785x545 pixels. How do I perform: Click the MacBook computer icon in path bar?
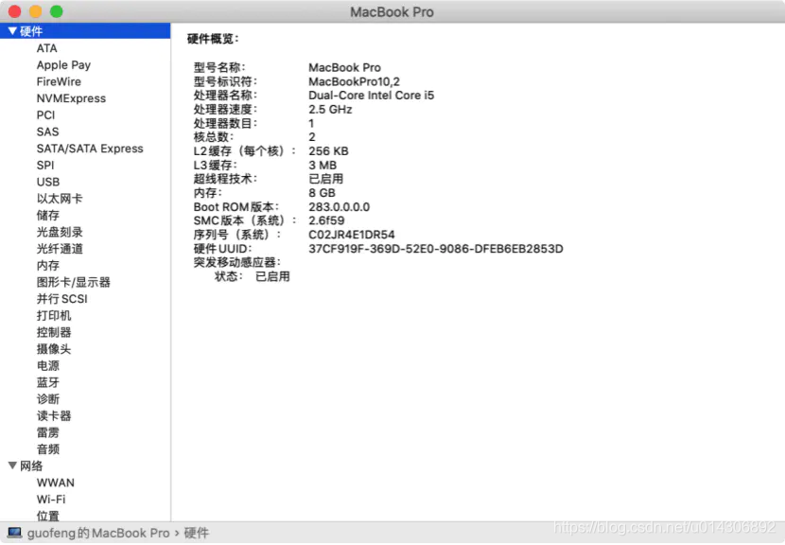tap(14, 533)
